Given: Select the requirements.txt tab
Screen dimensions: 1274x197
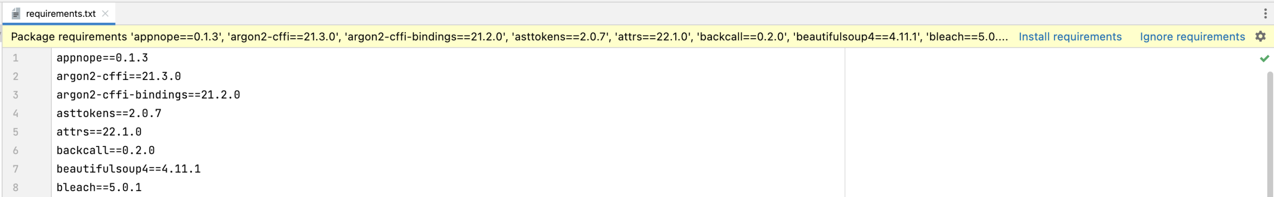Looking at the screenshot, I should pyautogui.click(x=59, y=14).
